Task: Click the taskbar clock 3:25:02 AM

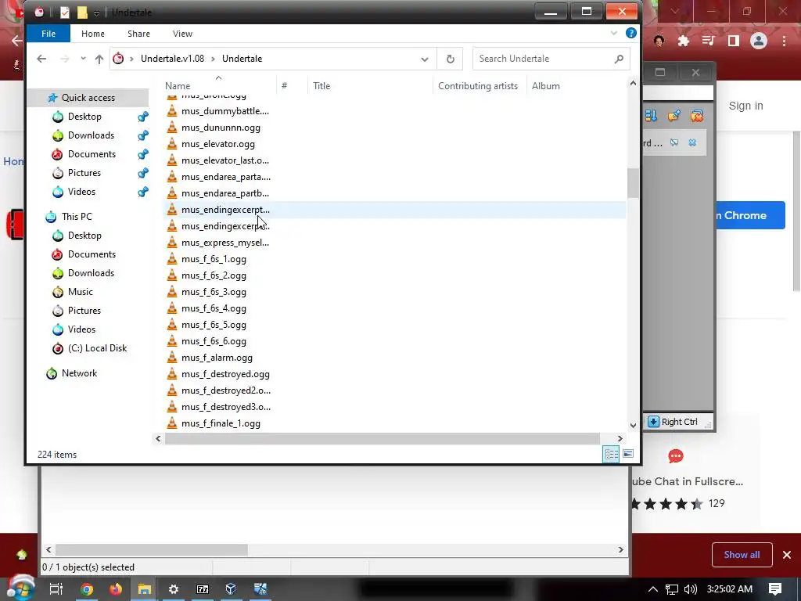Action: [730, 589]
